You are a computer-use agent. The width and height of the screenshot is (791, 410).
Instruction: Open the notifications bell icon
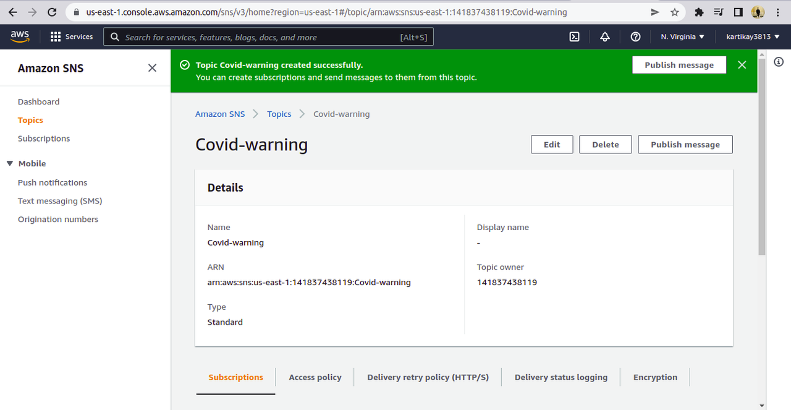click(605, 37)
